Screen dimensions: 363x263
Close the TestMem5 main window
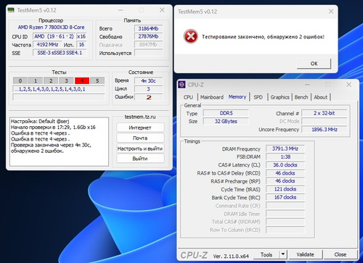[x=162, y=10]
